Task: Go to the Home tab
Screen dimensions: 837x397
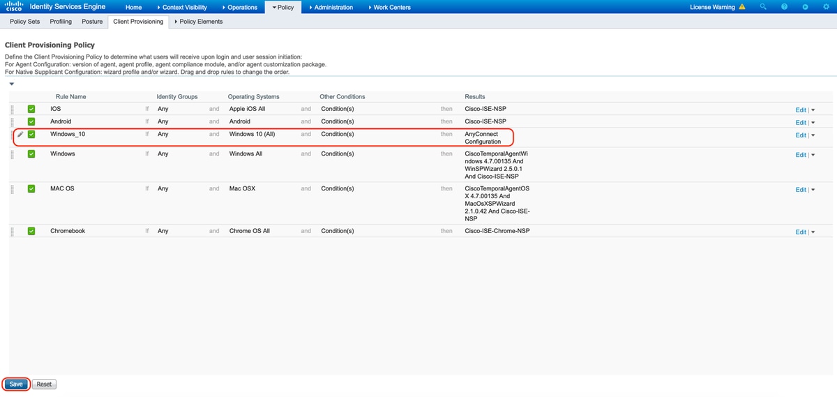Action: [x=133, y=7]
